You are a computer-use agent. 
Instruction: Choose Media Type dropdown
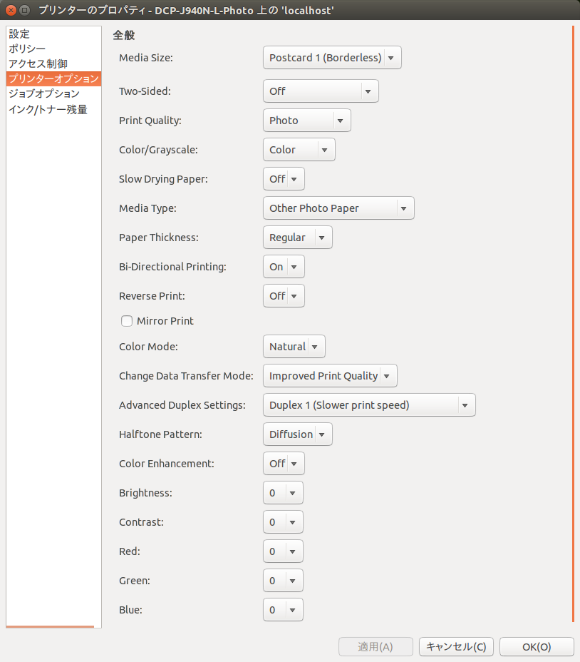tap(338, 208)
